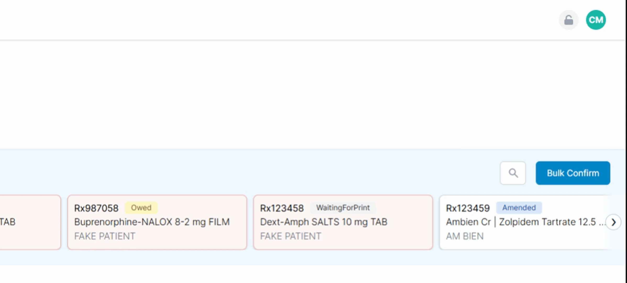This screenshot has width=627, height=283.
Task: Click the WaitingForPrint status badge
Action: pos(343,208)
